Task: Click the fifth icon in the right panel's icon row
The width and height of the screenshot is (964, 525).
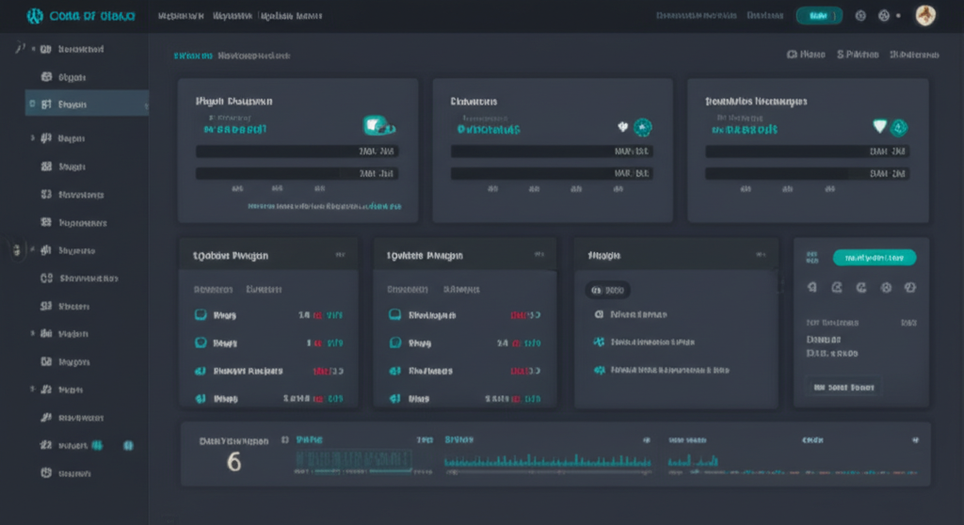Action: [x=910, y=287]
